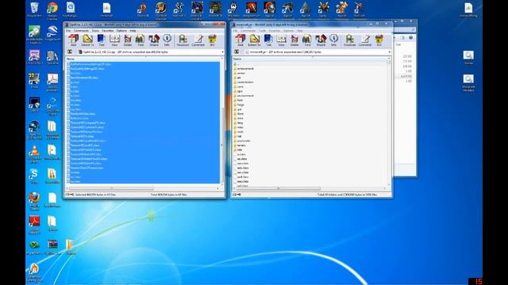Image resolution: width=508 pixels, height=285 pixels.
Task: Open Options menu in OptiFine window
Action: click(x=121, y=31)
